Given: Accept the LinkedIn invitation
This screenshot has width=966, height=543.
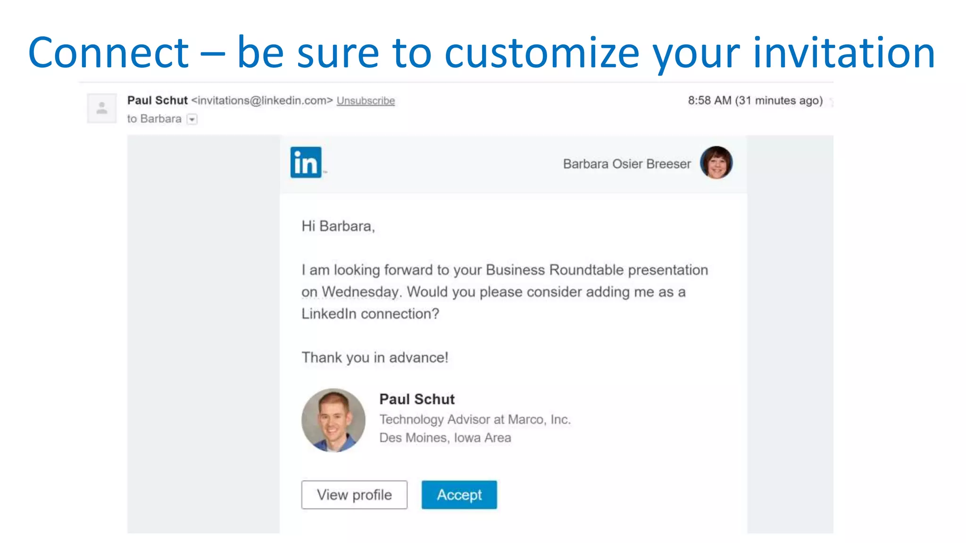Looking at the screenshot, I should tap(459, 495).
